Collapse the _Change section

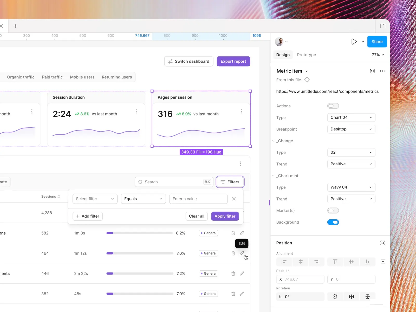tap(273, 141)
